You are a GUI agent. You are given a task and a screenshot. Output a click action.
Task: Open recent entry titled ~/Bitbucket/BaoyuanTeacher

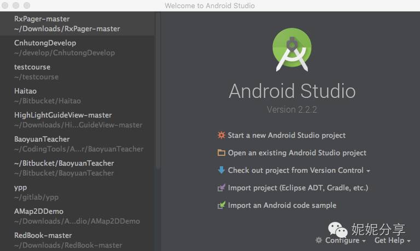click(77, 168)
